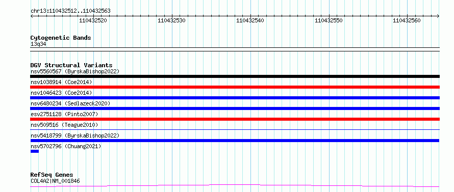Viewport: 454px width, 192px height.
Task: Click the chr13:110432512..110432563 region label
Action: coord(70,11)
